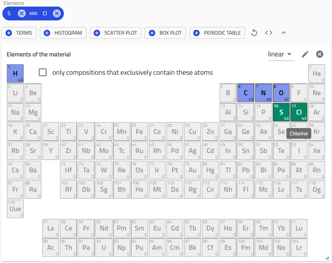Toggle the Hydrogen element tile
The image size is (332, 263).
tap(15, 73)
